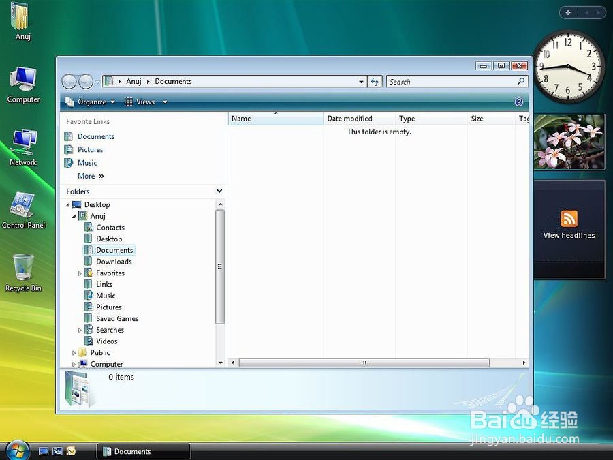The image size is (613, 460).
Task: Click the third quick launch icon
Action: click(x=71, y=451)
